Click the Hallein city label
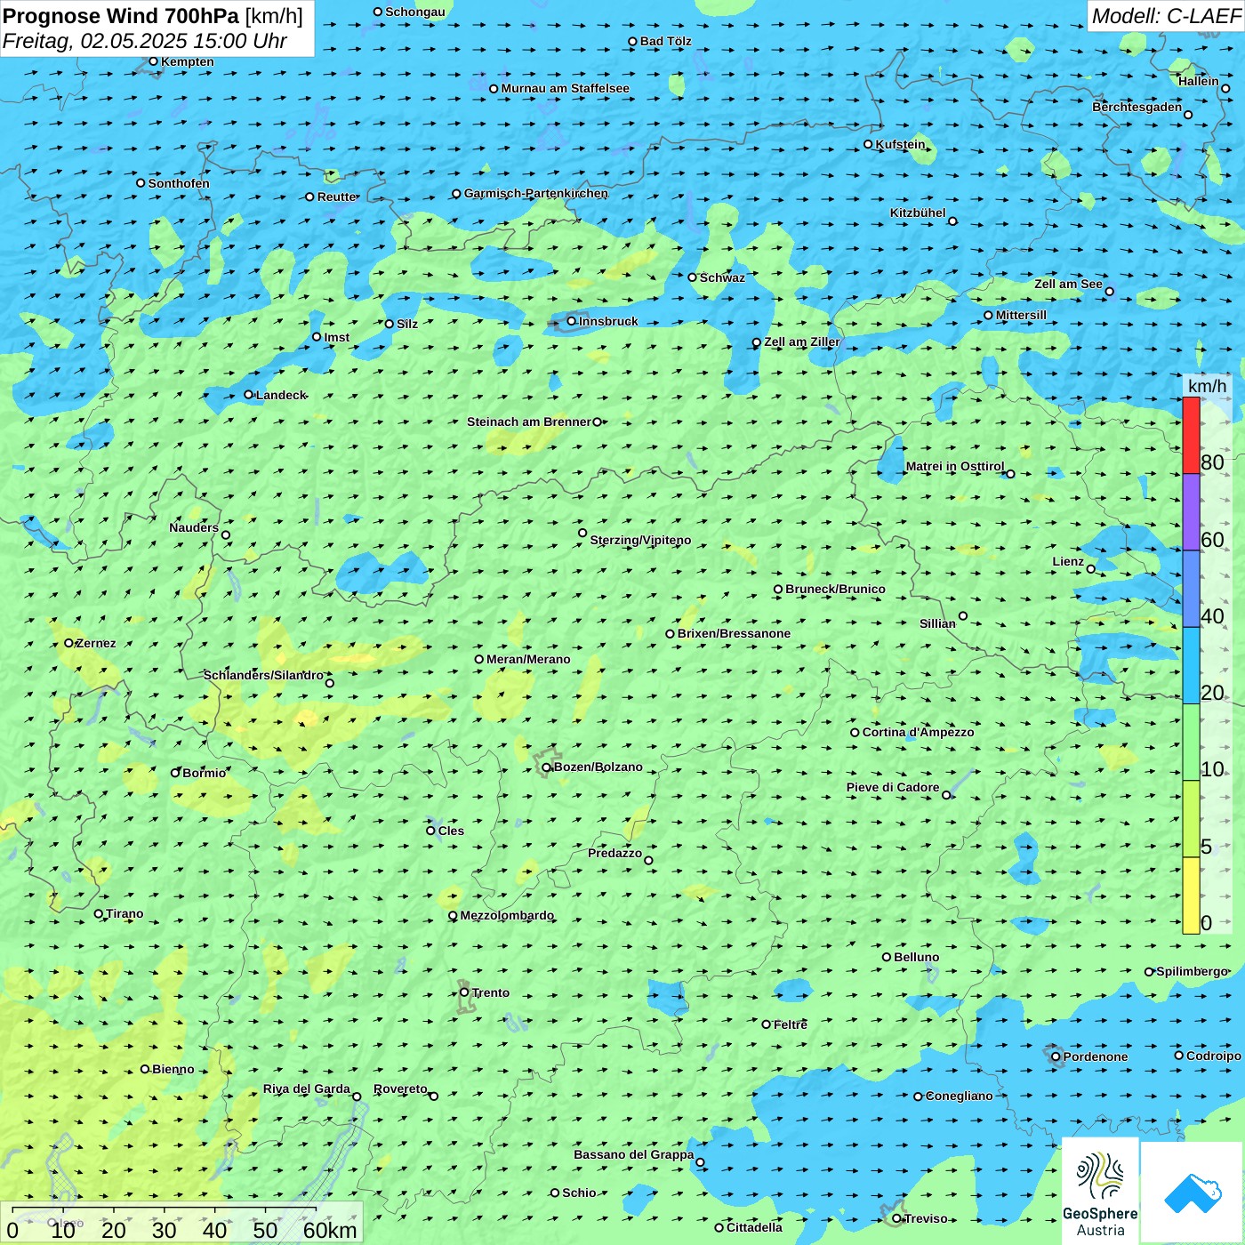 point(1199,81)
